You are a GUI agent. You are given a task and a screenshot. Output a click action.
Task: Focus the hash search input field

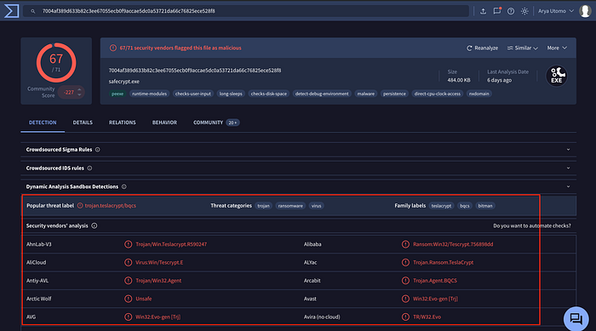[245, 11]
